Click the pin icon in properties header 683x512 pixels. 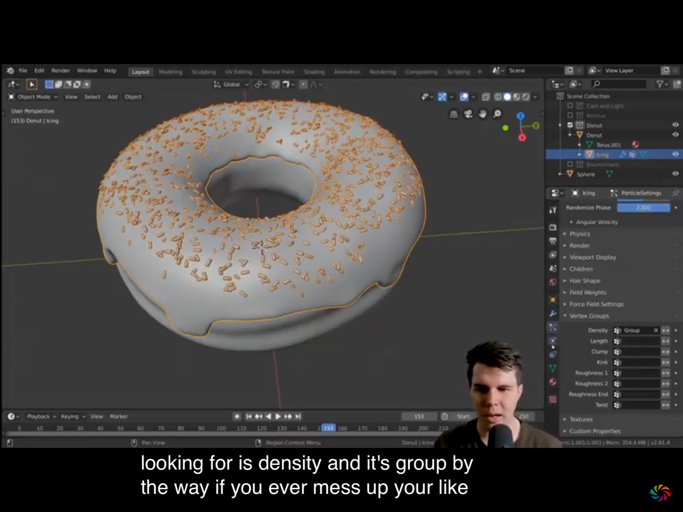676,193
